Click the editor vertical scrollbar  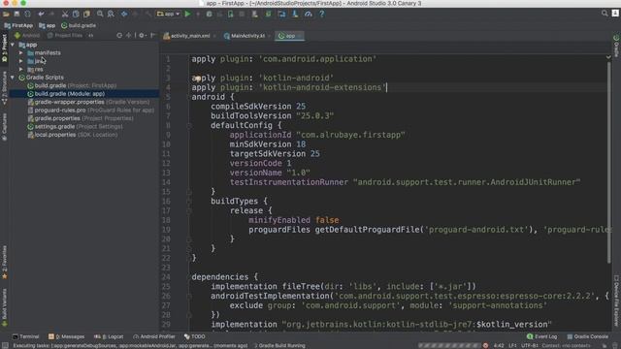pos(608,162)
